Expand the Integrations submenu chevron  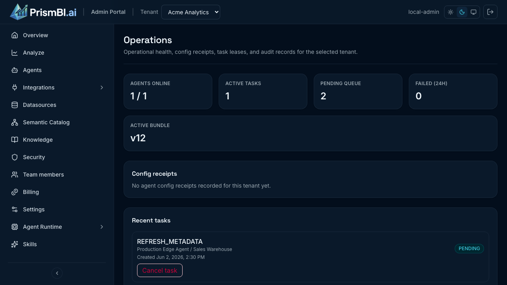(x=102, y=87)
